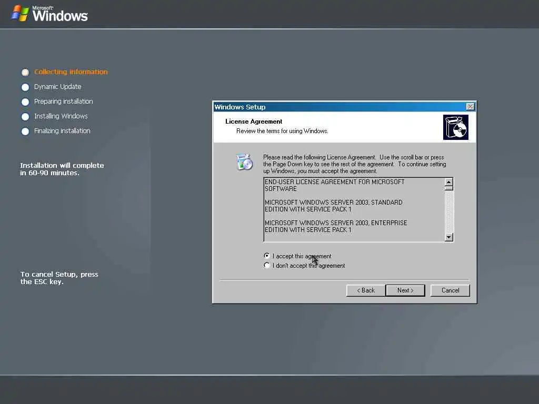Click the Finalizing installation step bullet

(25, 132)
